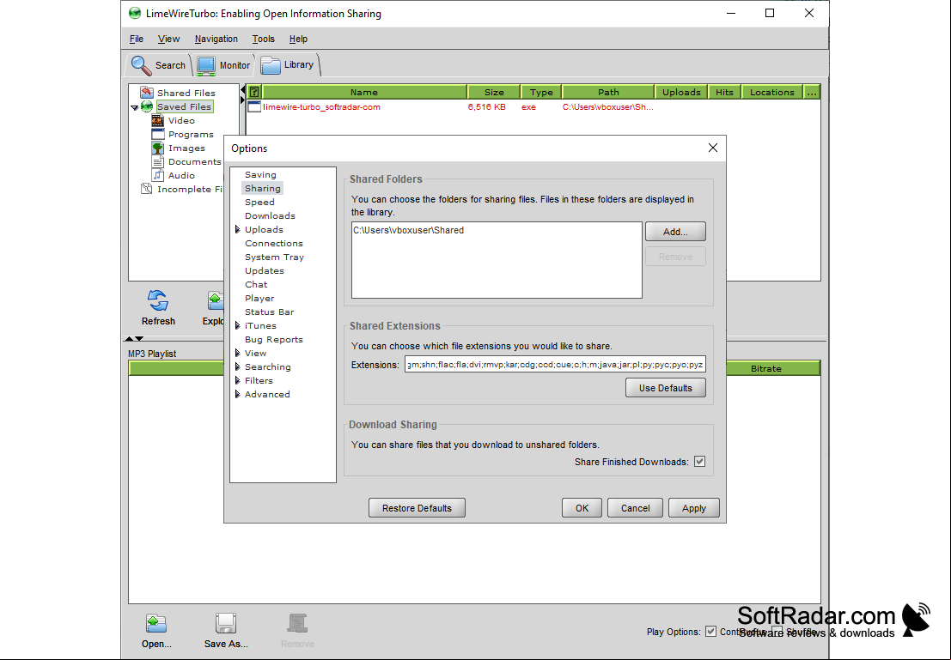Screen dimensions: 951x660
Task: Open the File menu
Action: pos(137,39)
